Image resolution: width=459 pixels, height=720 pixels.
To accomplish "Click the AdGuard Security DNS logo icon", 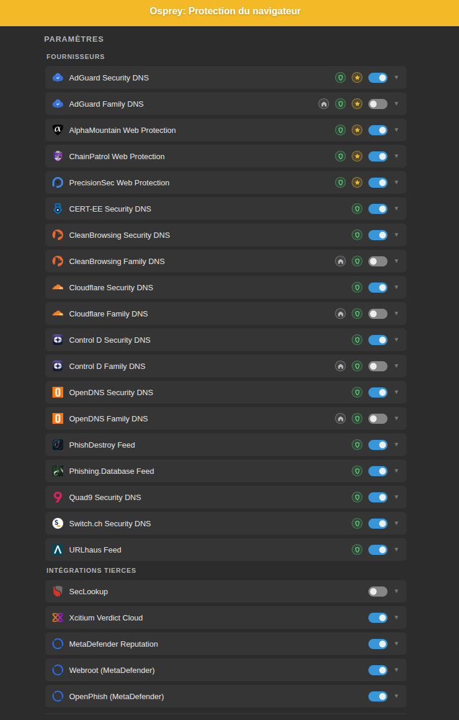I will click(58, 77).
